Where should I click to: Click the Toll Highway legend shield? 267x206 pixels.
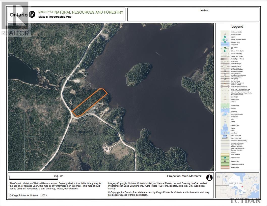coord(225,79)
